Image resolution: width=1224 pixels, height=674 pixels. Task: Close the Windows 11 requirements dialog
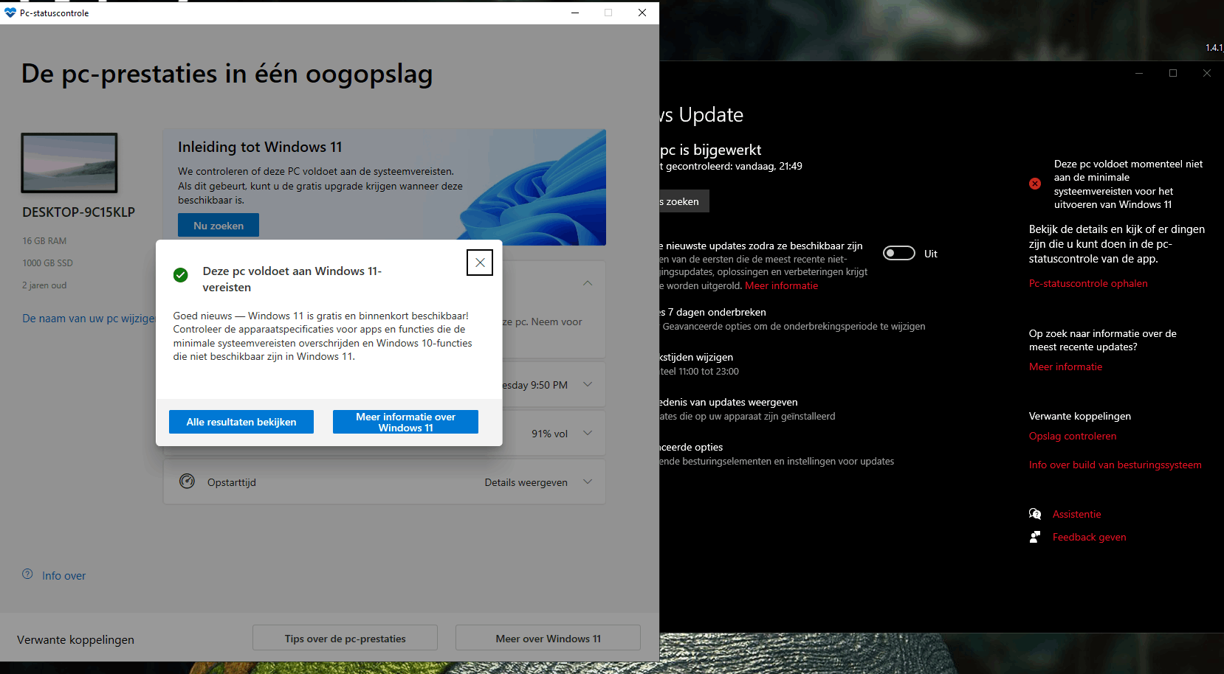click(x=480, y=263)
